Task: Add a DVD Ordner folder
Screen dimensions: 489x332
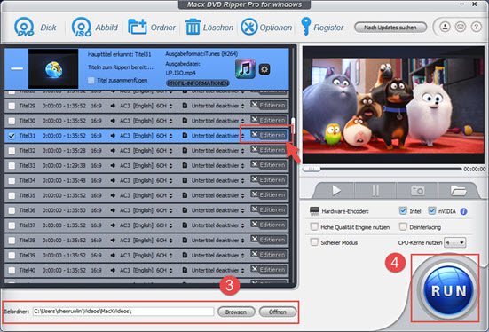Action: coord(152,28)
